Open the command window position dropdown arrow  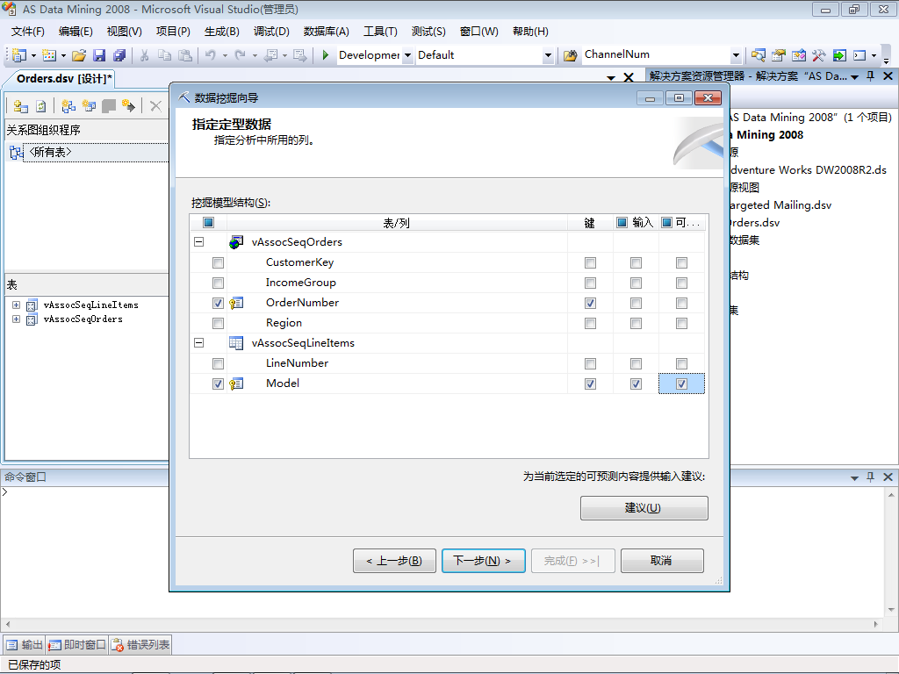854,477
